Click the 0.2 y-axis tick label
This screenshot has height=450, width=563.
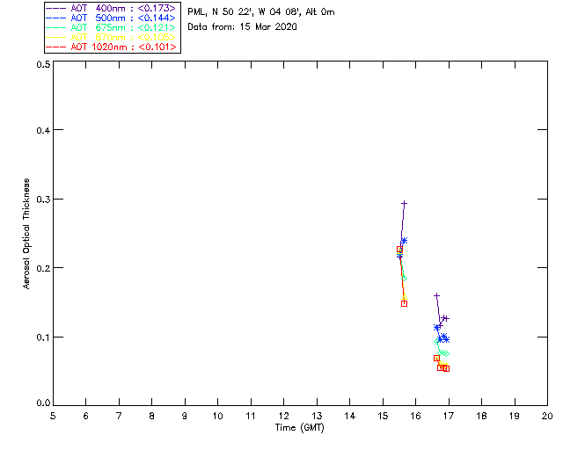point(43,268)
